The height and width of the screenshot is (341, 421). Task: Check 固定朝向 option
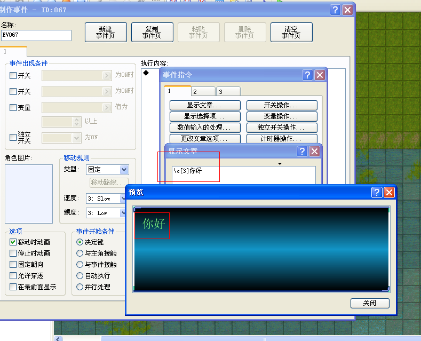tap(13, 265)
